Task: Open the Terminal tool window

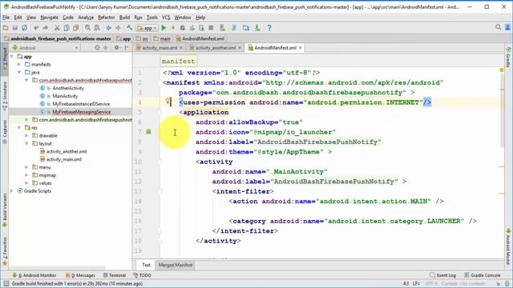Action: pos(115,275)
